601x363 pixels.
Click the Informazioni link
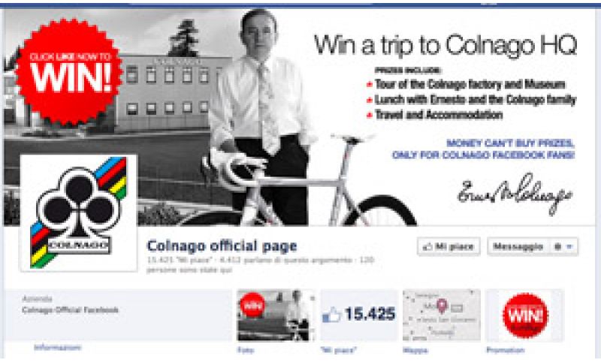click(x=58, y=347)
